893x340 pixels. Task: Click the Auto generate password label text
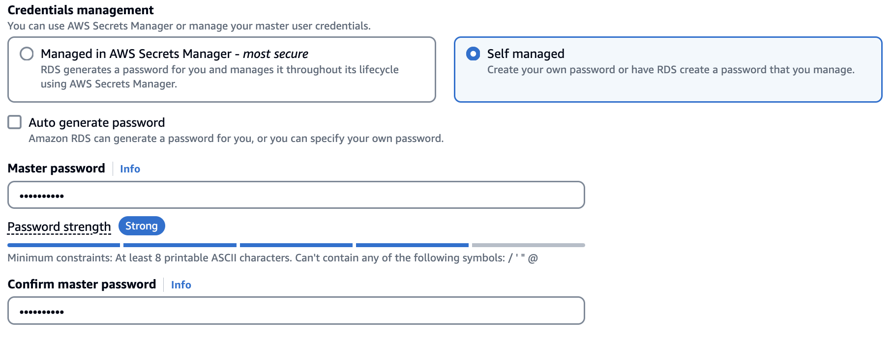[x=97, y=122]
